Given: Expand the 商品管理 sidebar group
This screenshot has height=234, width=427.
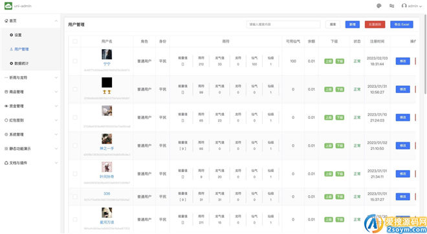Looking at the screenshot, I should pyautogui.click(x=56, y=92).
